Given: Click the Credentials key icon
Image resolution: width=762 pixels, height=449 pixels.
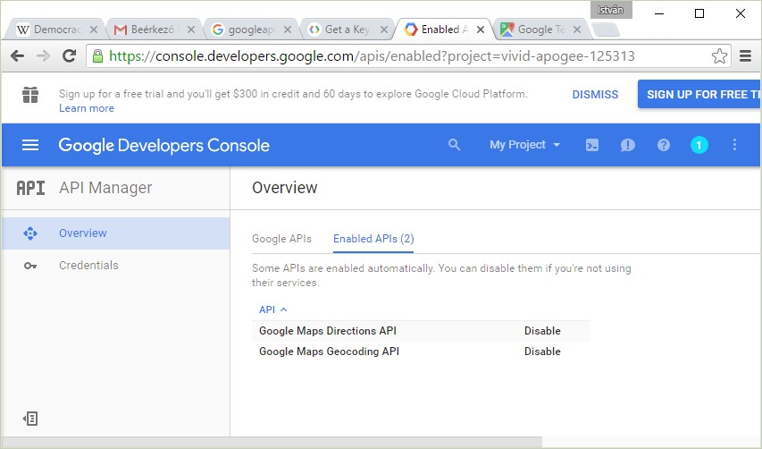Looking at the screenshot, I should coord(30,266).
